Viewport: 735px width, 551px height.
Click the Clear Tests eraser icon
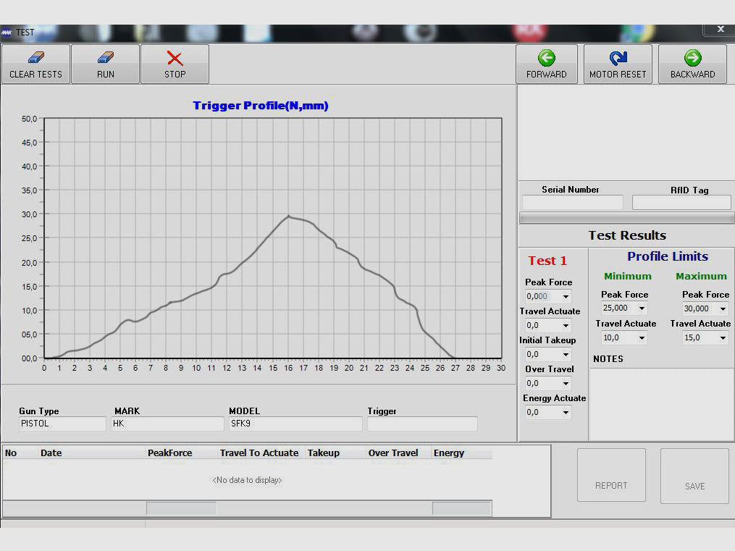[35, 58]
